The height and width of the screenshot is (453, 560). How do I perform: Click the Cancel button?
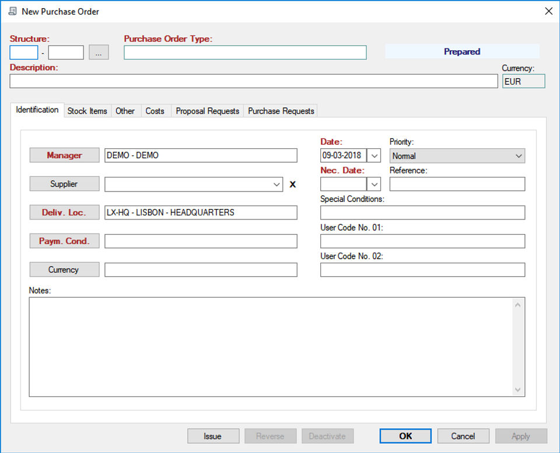tap(463, 436)
